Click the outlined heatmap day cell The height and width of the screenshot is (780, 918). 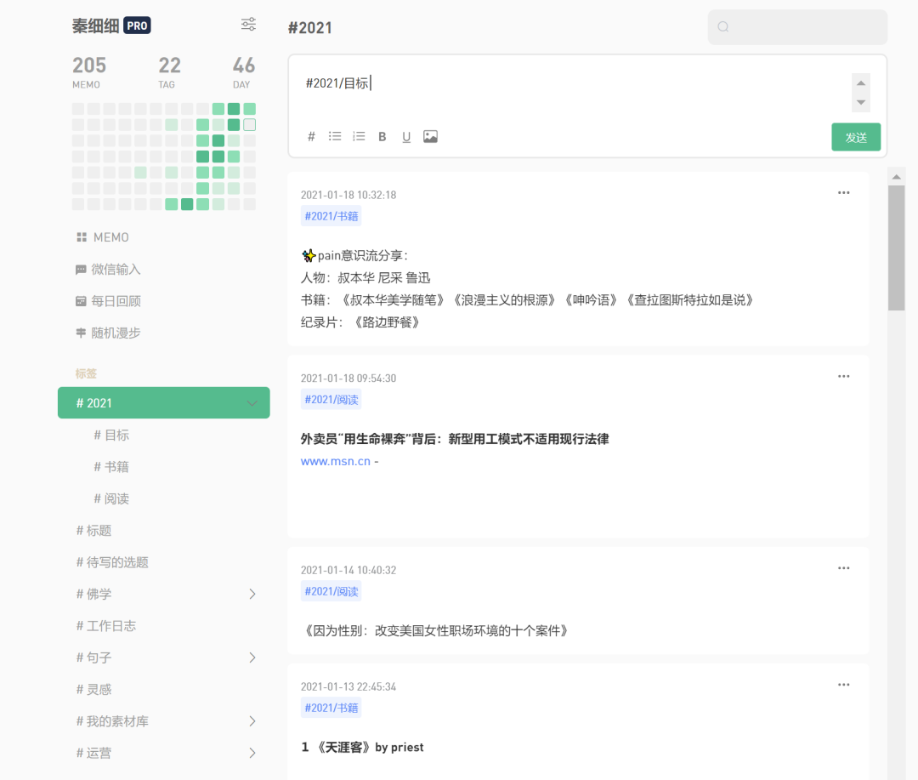249,125
